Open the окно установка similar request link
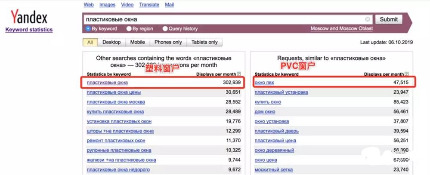 point(272,121)
